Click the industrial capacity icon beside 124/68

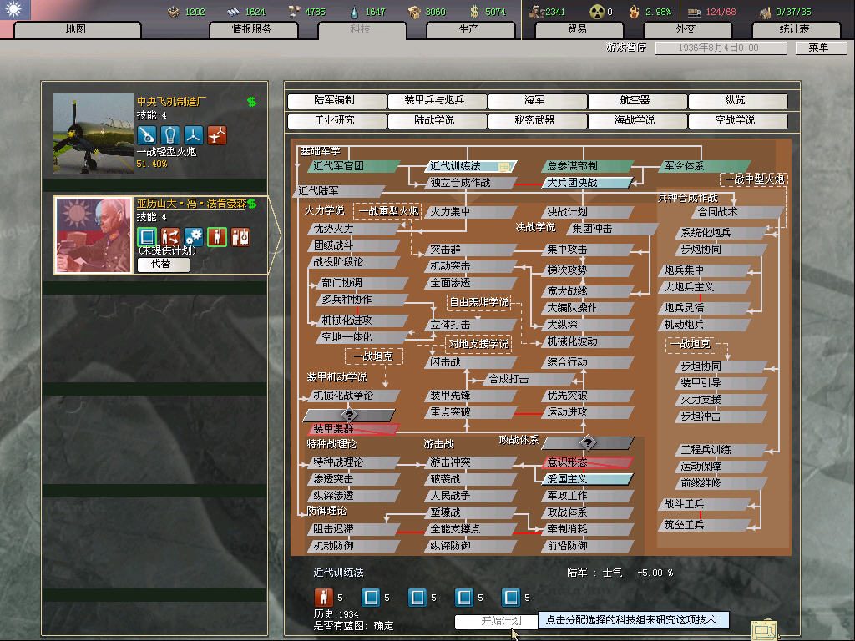[x=694, y=12]
